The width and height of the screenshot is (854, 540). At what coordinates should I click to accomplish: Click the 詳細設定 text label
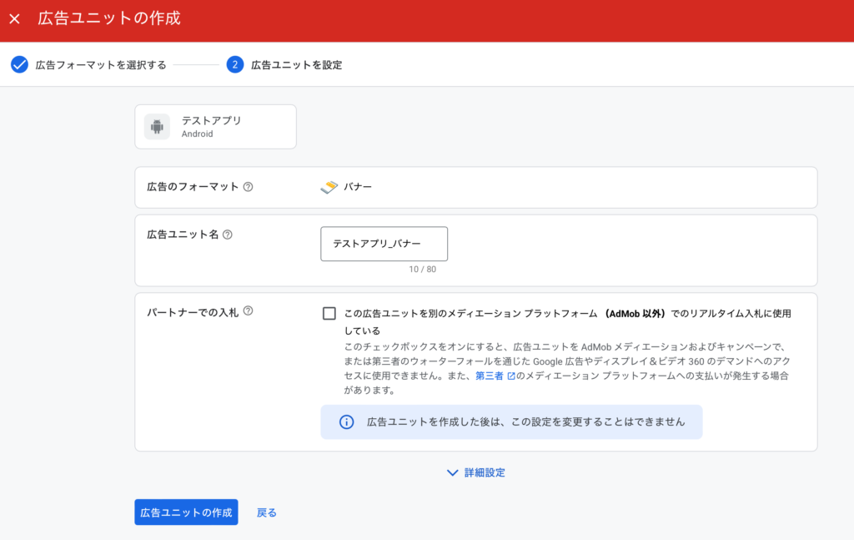485,472
